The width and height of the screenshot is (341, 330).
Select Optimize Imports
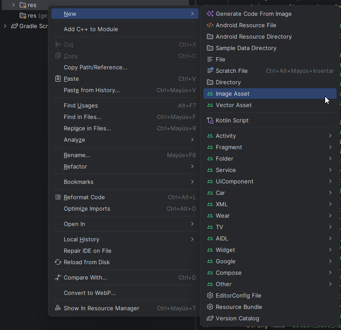click(x=125, y=208)
